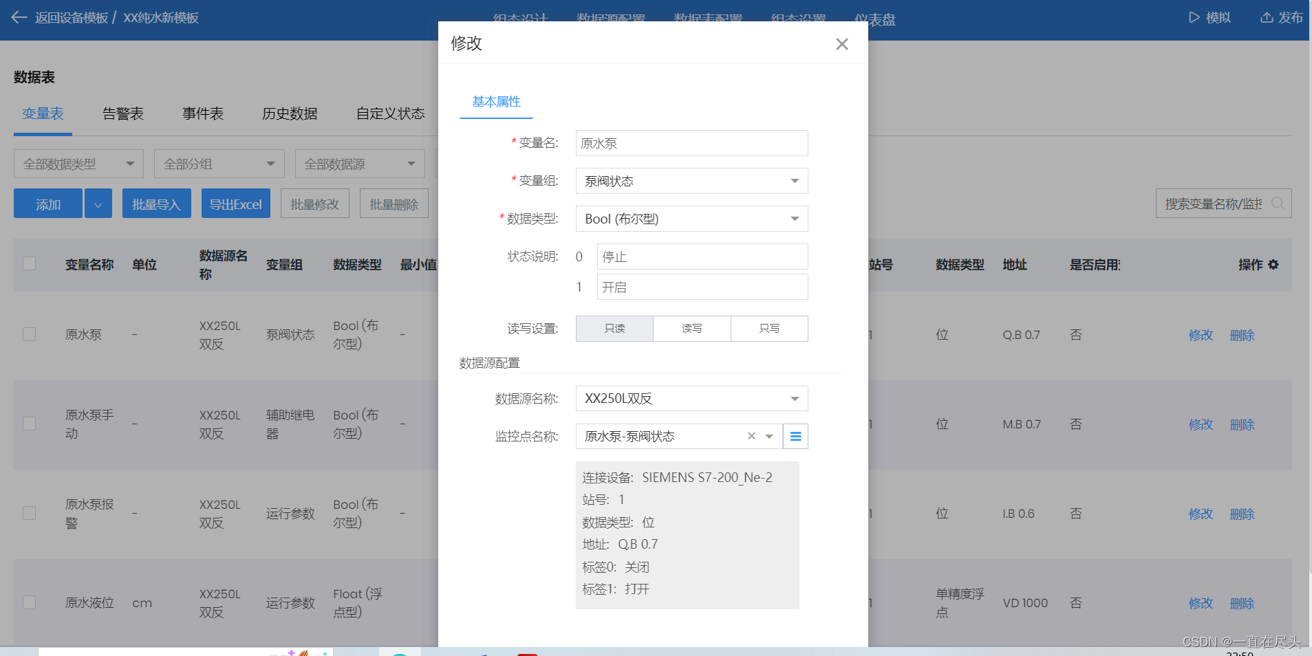Click 删除 link in the 原水泵手动 row
1312x656 pixels.
(x=1243, y=425)
